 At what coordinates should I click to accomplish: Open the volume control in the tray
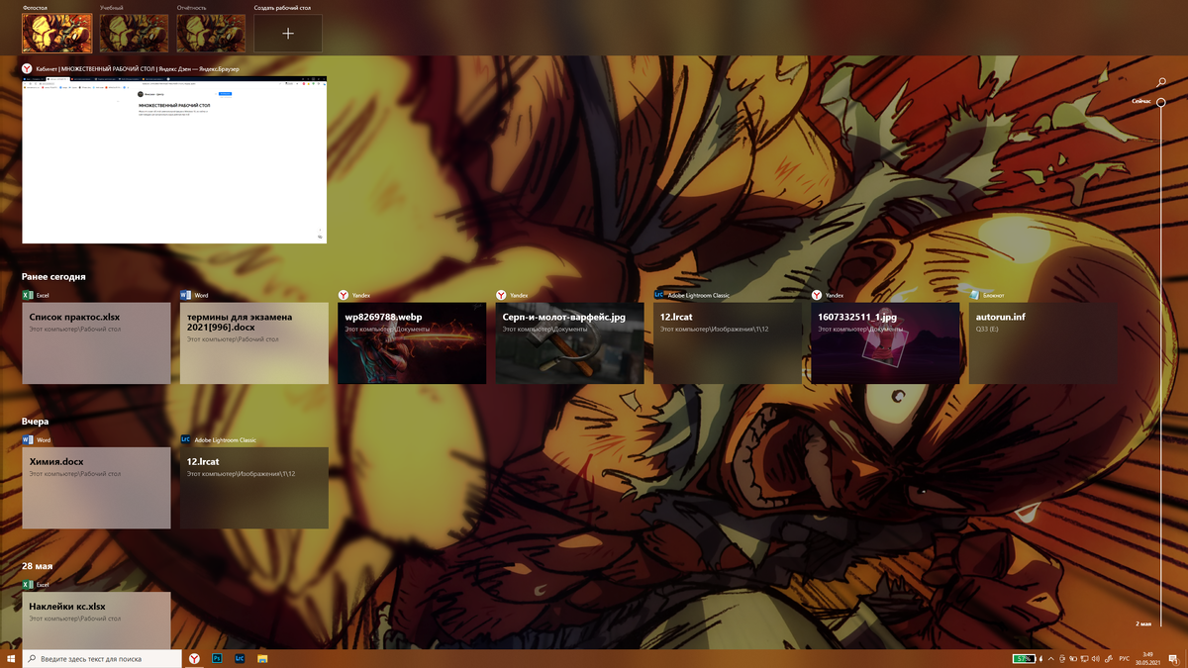pos(1096,659)
